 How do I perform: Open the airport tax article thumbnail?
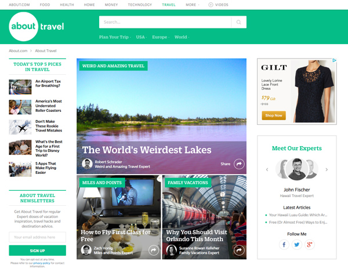[x=20, y=87]
